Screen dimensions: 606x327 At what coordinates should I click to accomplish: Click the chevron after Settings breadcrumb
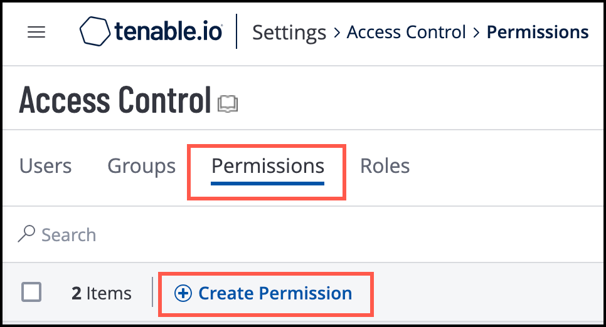337,33
